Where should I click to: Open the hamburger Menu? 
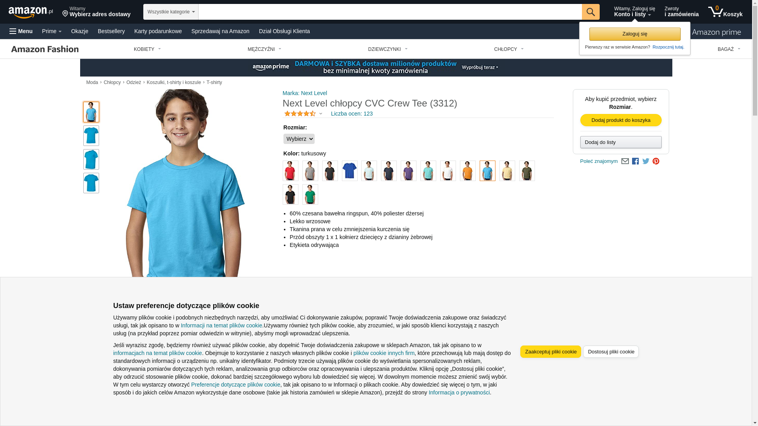coord(21,31)
